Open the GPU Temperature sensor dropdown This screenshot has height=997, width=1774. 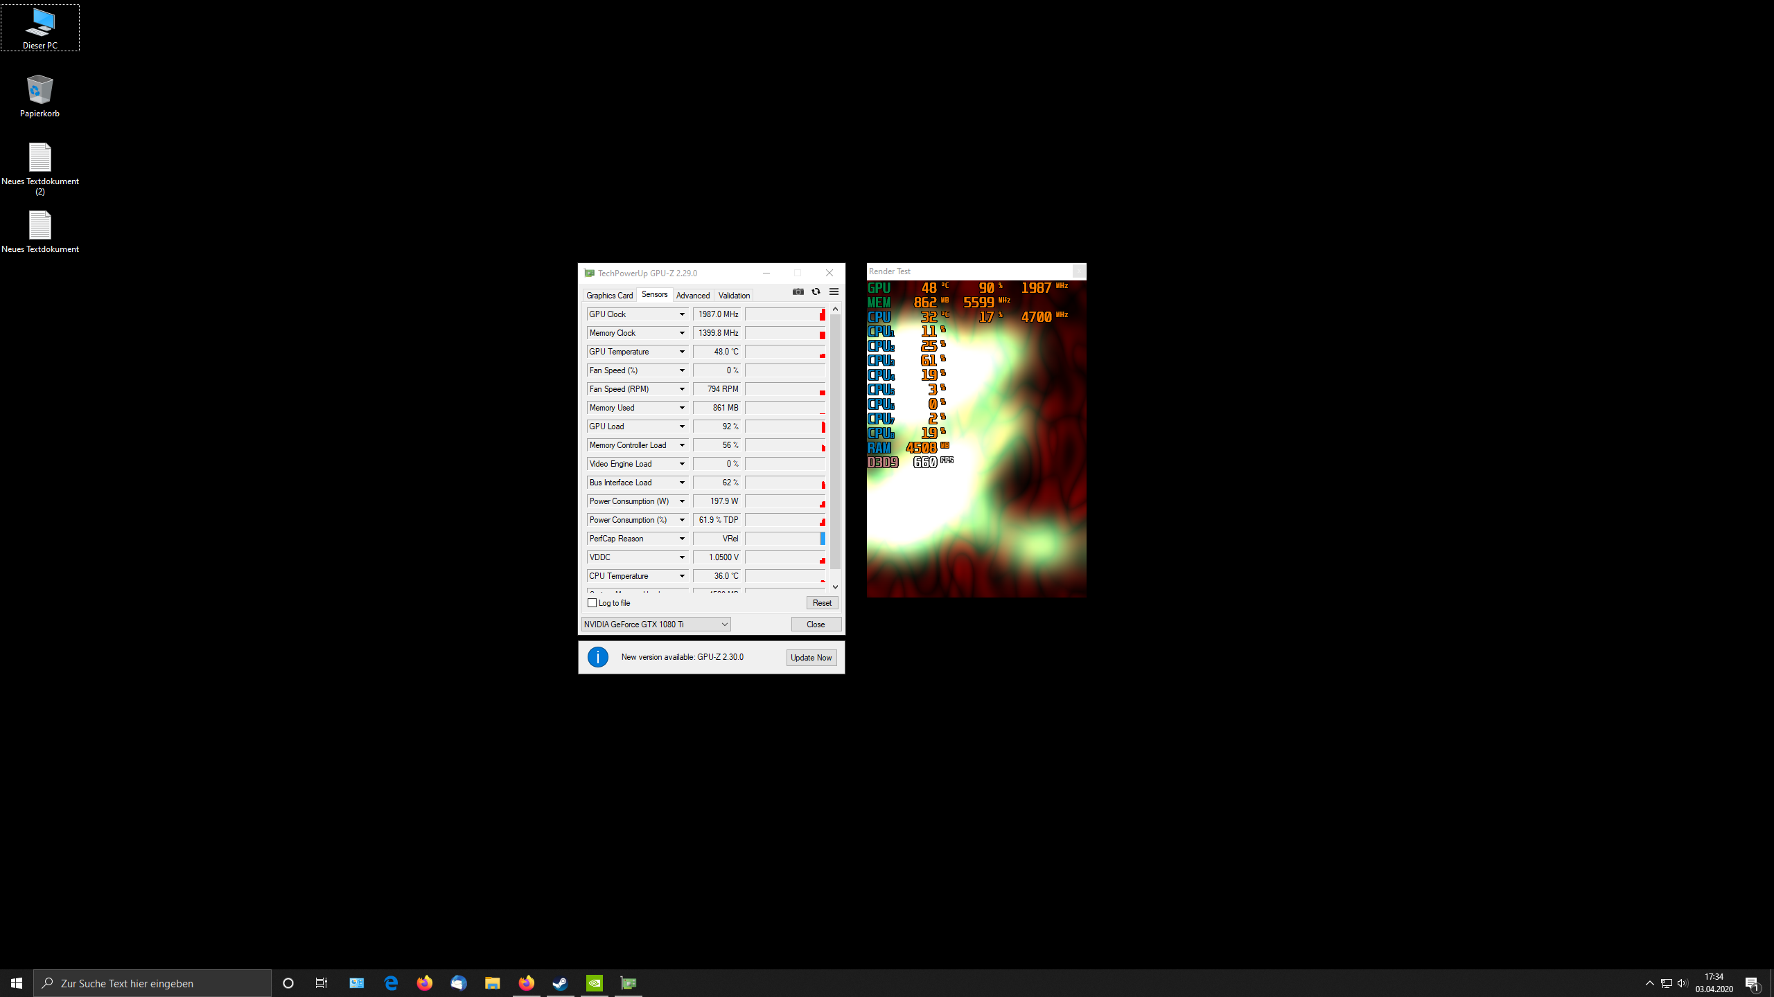(x=682, y=352)
